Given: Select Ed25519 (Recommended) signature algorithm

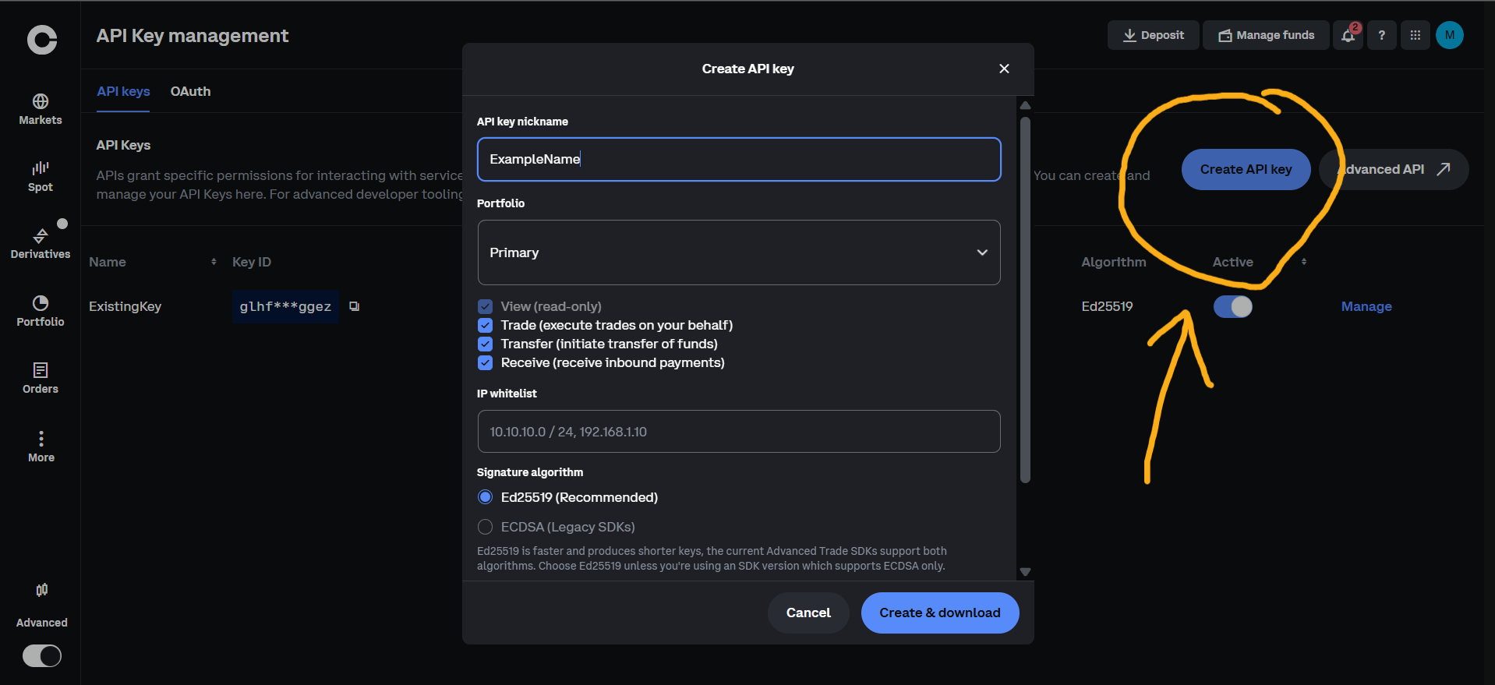Looking at the screenshot, I should (486, 497).
